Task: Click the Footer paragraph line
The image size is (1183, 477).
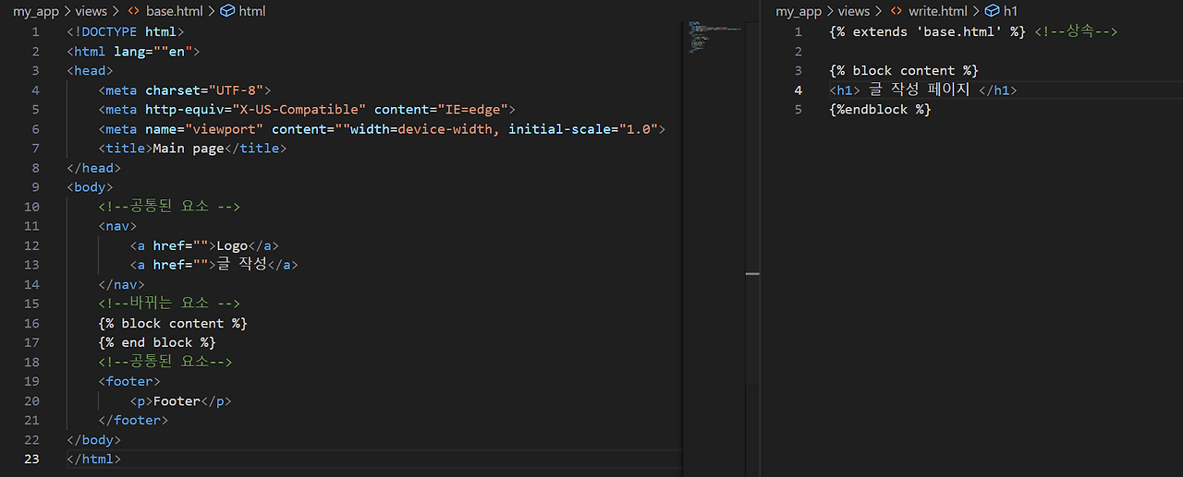Action: coord(181,400)
